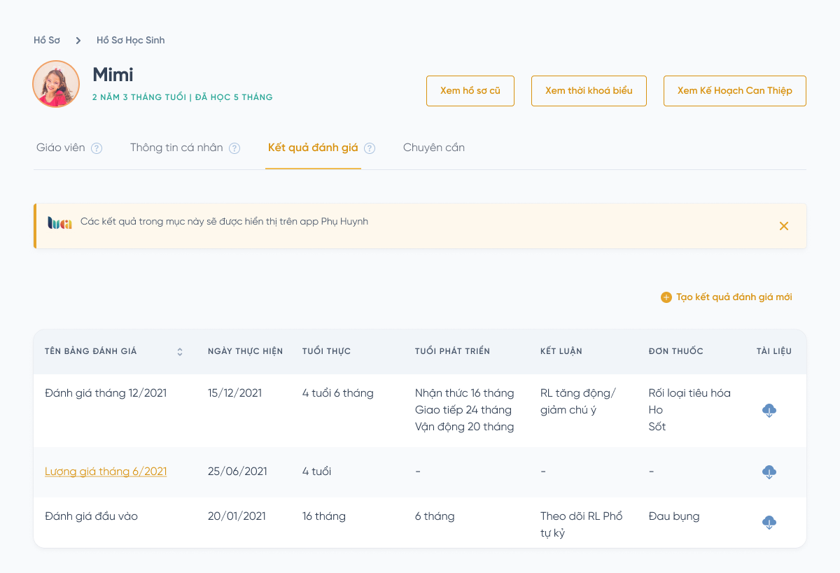Click the Luca logo in the banner
Image resolution: width=840 pixels, height=573 pixels.
point(59,223)
